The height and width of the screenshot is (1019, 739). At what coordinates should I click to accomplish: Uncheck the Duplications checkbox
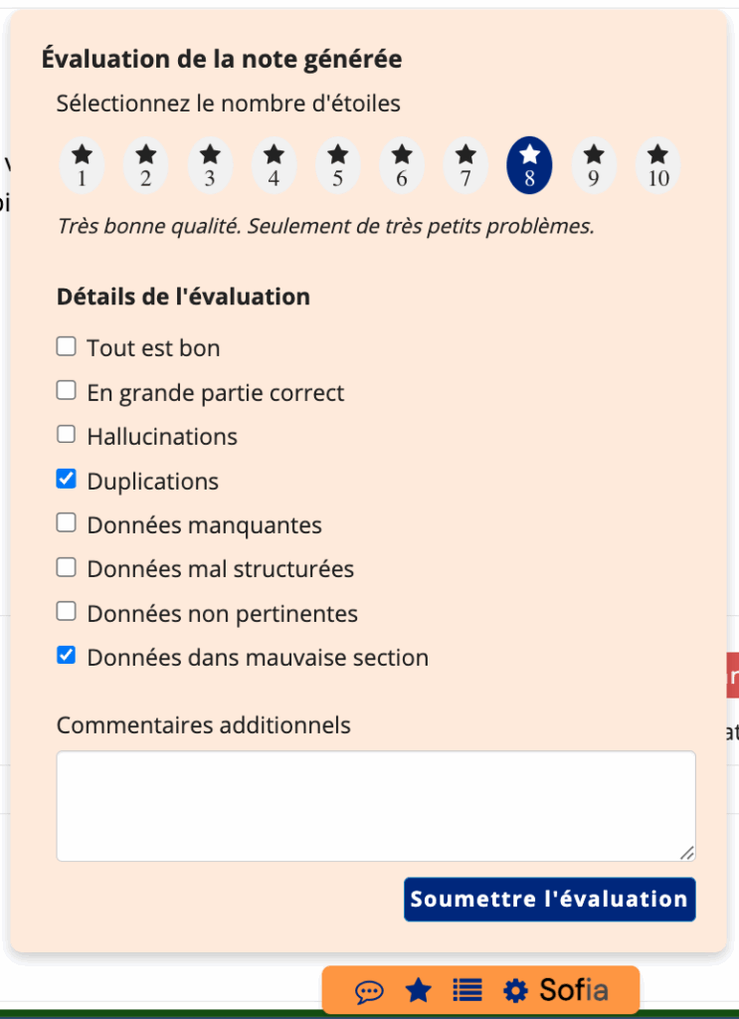(67, 479)
